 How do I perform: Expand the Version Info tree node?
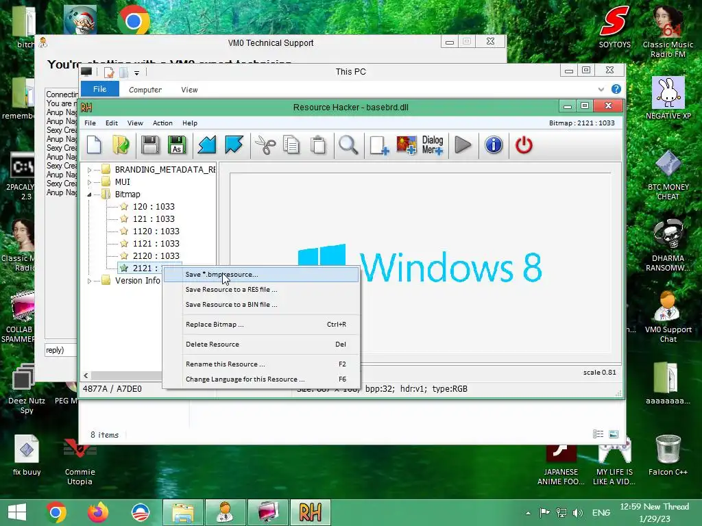click(89, 281)
